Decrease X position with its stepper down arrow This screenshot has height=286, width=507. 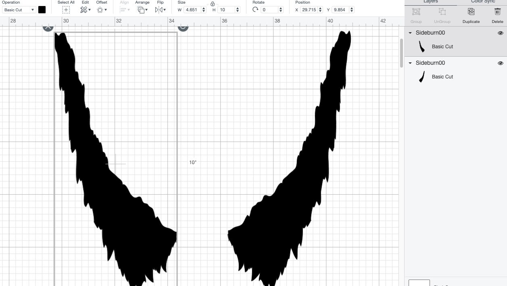click(x=321, y=11)
